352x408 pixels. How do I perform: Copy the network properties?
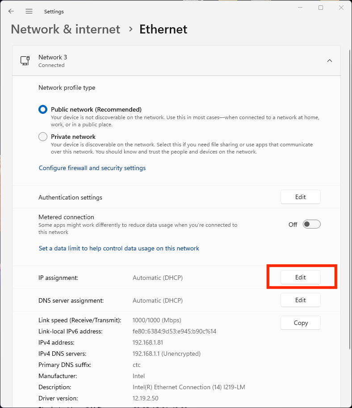click(300, 323)
